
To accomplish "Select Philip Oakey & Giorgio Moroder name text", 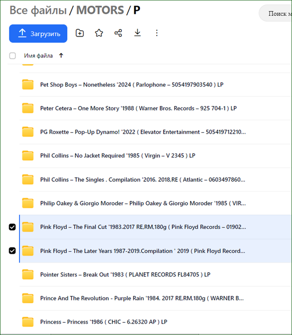I will 143,203.
